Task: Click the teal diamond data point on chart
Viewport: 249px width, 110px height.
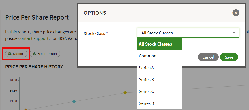Action: pos(74,102)
